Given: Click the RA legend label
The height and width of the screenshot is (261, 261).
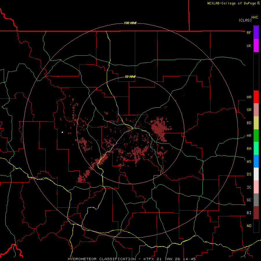Looking at the screenshot, I should pyautogui.click(x=249, y=149).
